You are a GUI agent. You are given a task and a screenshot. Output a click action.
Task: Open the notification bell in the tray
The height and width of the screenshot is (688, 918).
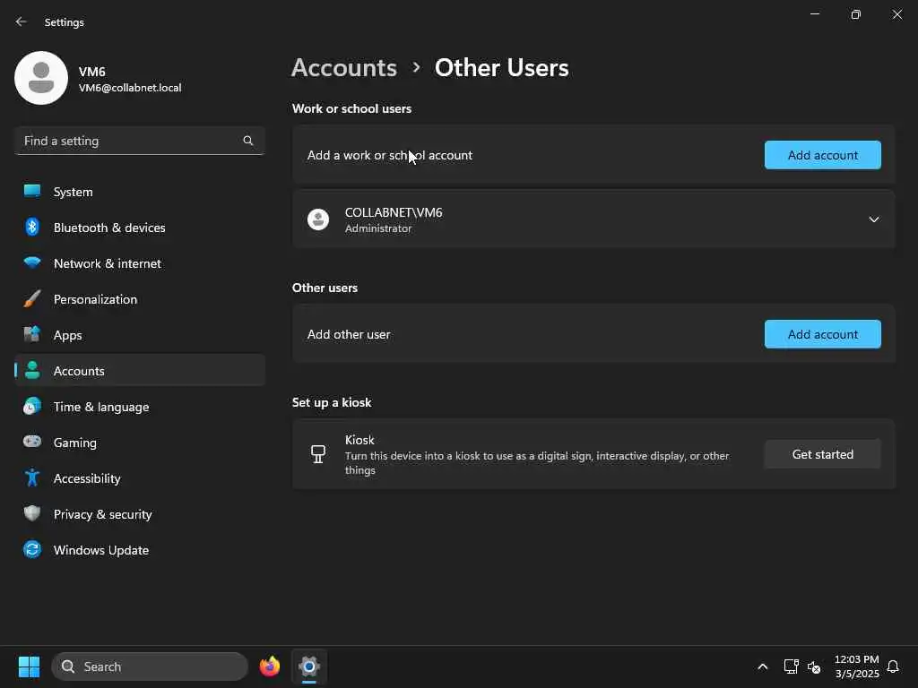(893, 666)
